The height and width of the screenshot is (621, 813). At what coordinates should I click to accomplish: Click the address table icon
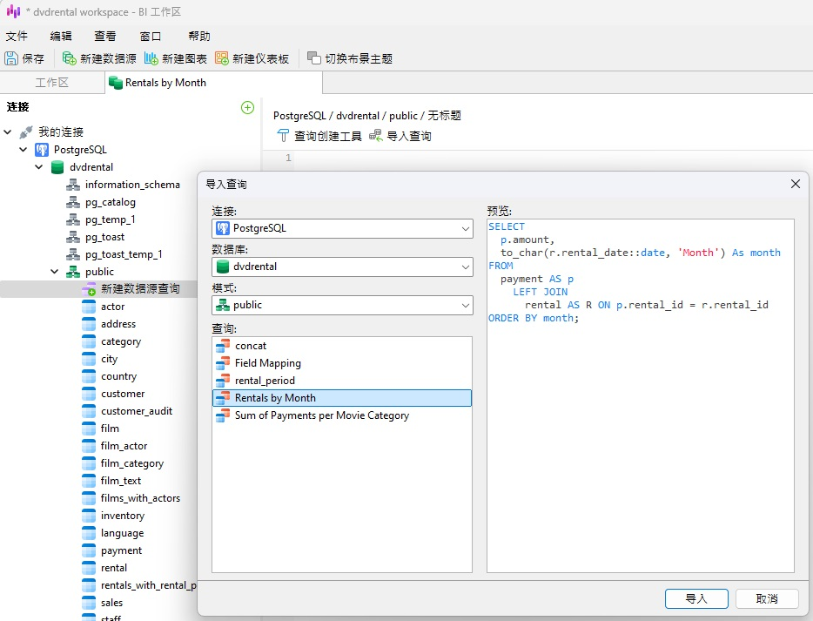(x=89, y=324)
